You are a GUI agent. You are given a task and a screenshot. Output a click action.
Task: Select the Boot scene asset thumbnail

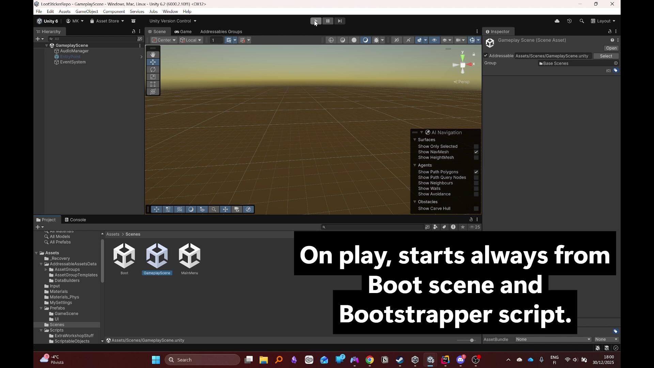[x=124, y=256]
